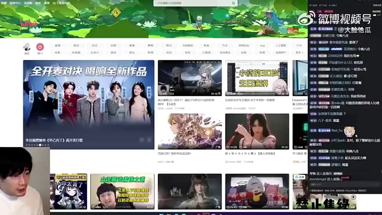Select the 资讯 category
Image resolution: width=382 pixels, height=215 pixels.
coord(188,52)
